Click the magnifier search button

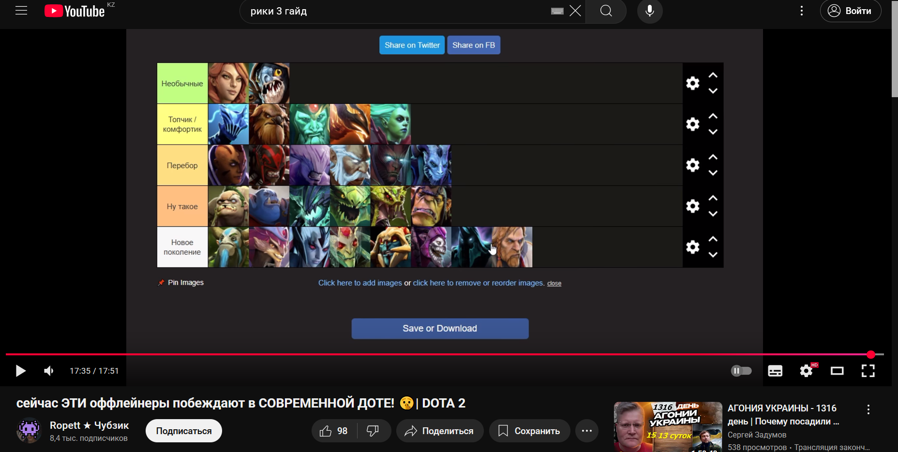click(x=606, y=11)
